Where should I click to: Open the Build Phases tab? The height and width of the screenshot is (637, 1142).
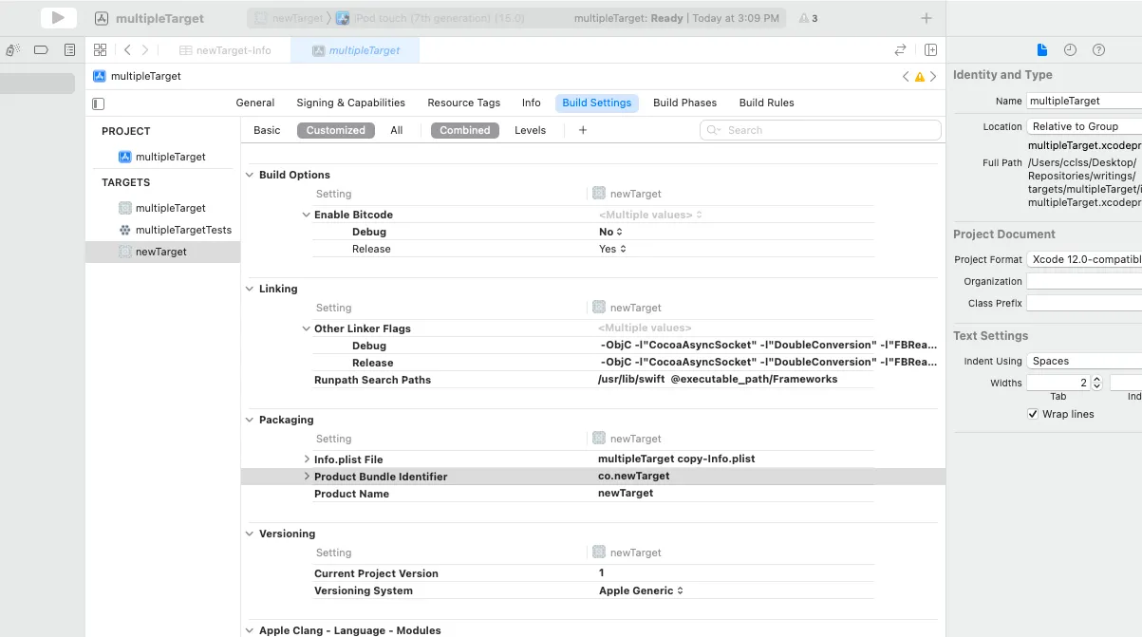point(684,103)
